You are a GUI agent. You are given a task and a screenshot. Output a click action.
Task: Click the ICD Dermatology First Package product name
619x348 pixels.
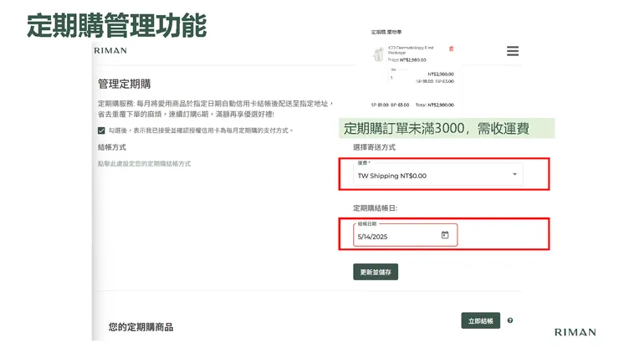point(411,49)
